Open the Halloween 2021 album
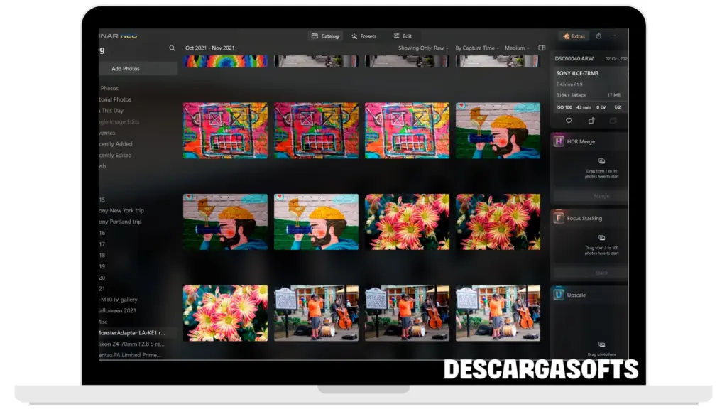Image resolution: width=727 pixels, height=409 pixels. coord(119,310)
